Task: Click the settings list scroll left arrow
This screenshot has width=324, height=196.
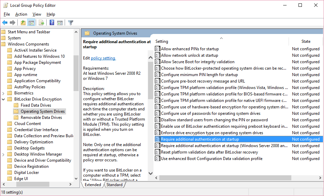Action: tap(157, 178)
